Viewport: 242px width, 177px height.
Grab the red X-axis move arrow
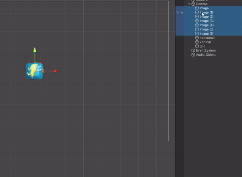pos(56,71)
